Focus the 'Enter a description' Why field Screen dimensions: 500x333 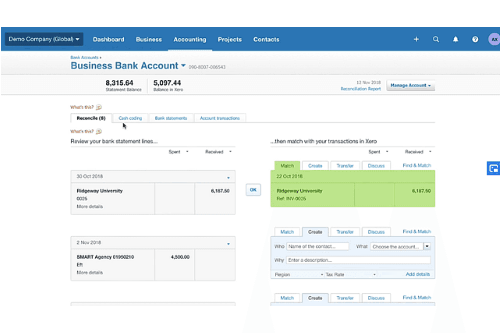tap(358, 260)
